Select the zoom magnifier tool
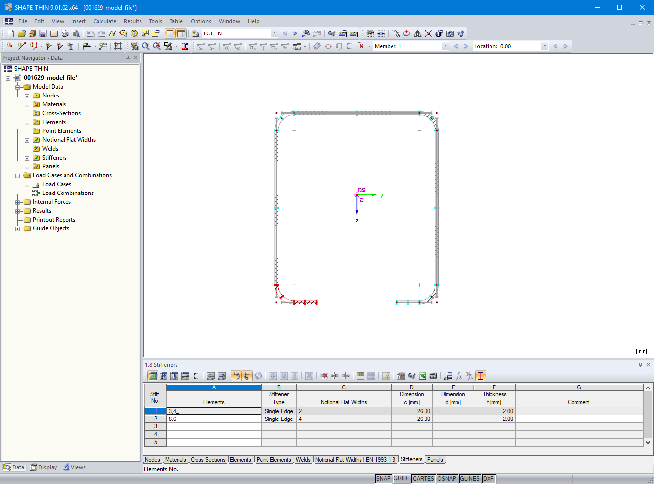The height and width of the screenshot is (484, 654). pos(144,46)
